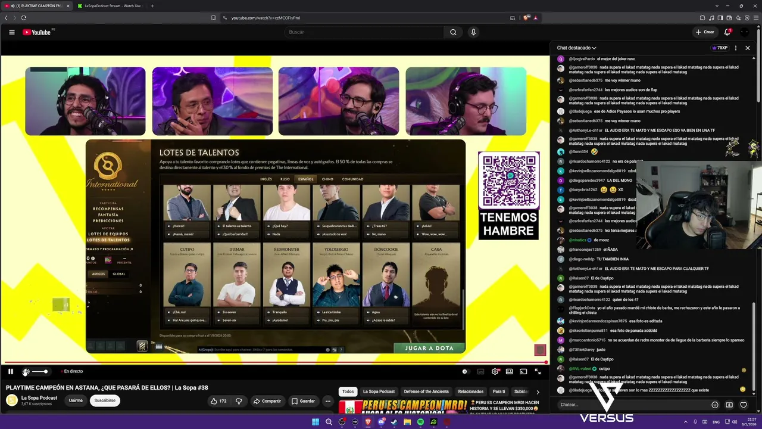Select the La Sopa Podcast filter chip
Screen dimensions: 762x429
379,391
